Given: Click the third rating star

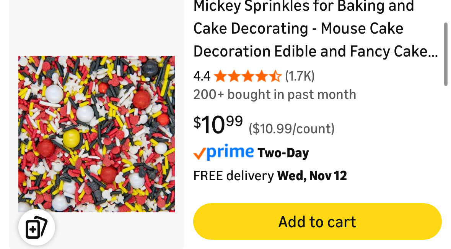Looking at the screenshot, I should coord(248,76).
